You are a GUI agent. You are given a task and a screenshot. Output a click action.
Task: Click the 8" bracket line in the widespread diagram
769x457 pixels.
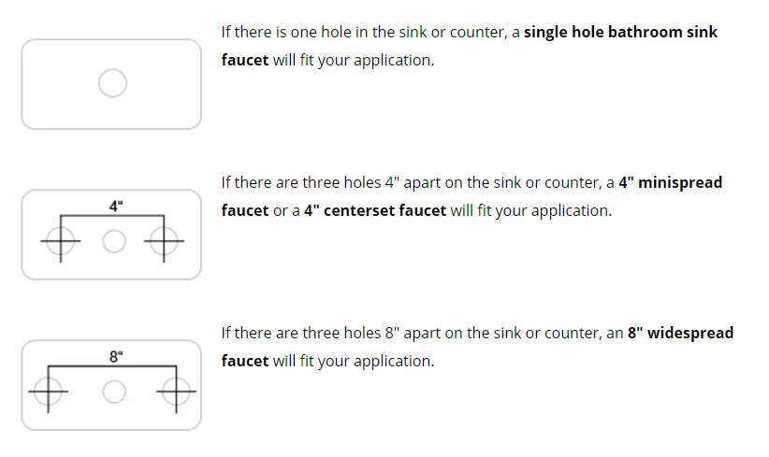(84, 365)
